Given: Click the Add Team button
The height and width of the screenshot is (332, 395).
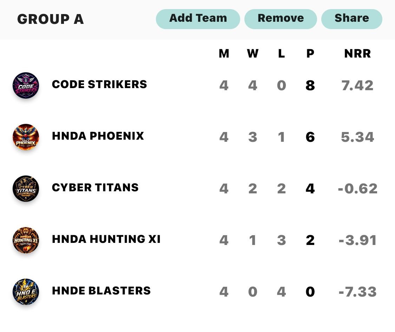Looking at the screenshot, I should [198, 19].
